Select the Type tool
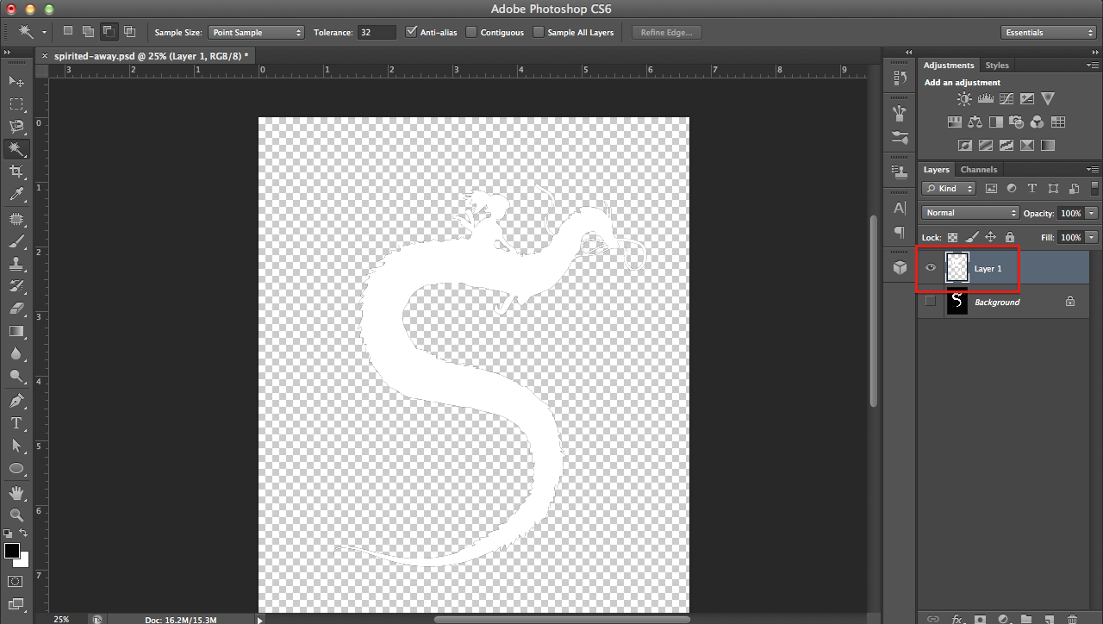This screenshot has height=624, width=1103. pyautogui.click(x=16, y=423)
